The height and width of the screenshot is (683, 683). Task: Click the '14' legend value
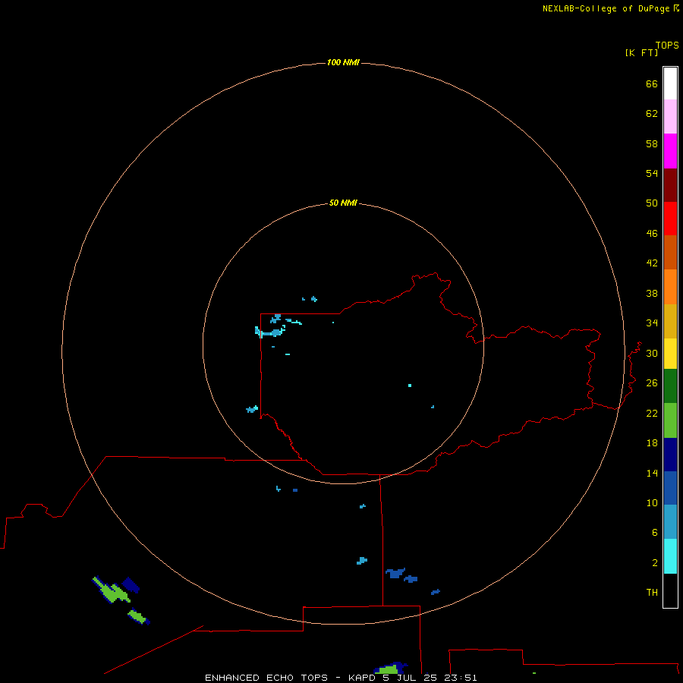(652, 473)
